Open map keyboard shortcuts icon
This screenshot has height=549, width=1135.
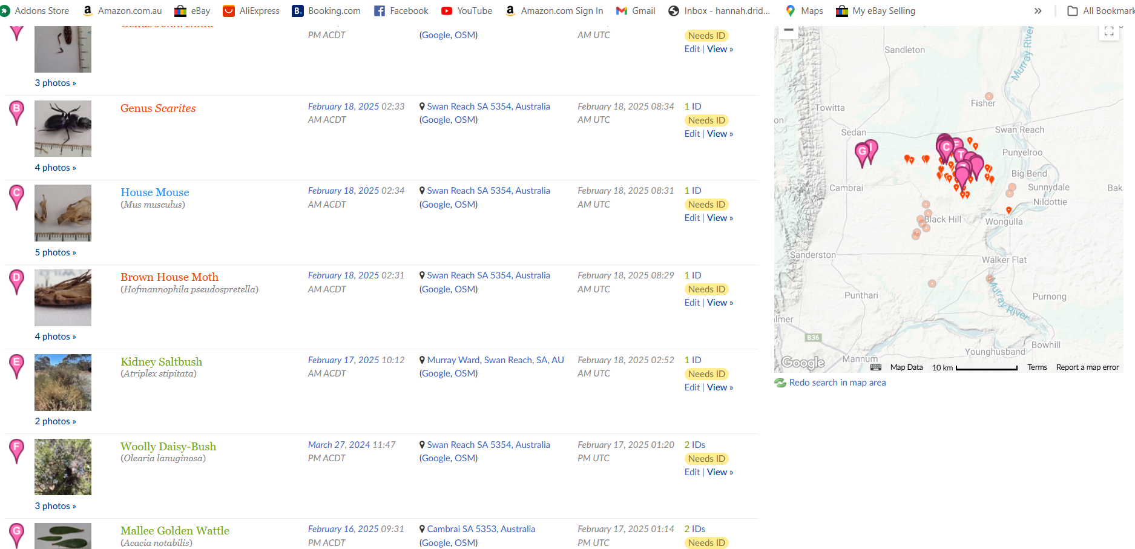pyautogui.click(x=876, y=367)
